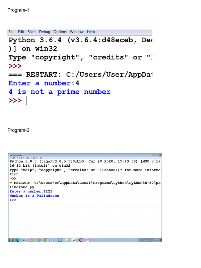Launch Google Chrome from the taskbar
Image resolution: width=201 pixels, height=268 pixels.
[x=46, y=240]
